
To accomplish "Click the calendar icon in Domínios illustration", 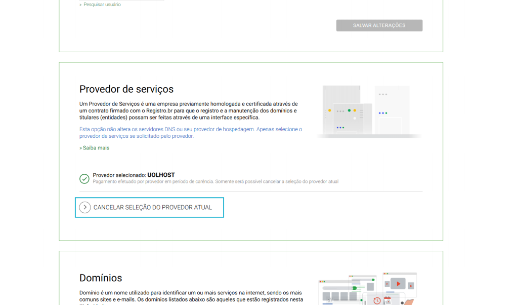I will (387, 300).
